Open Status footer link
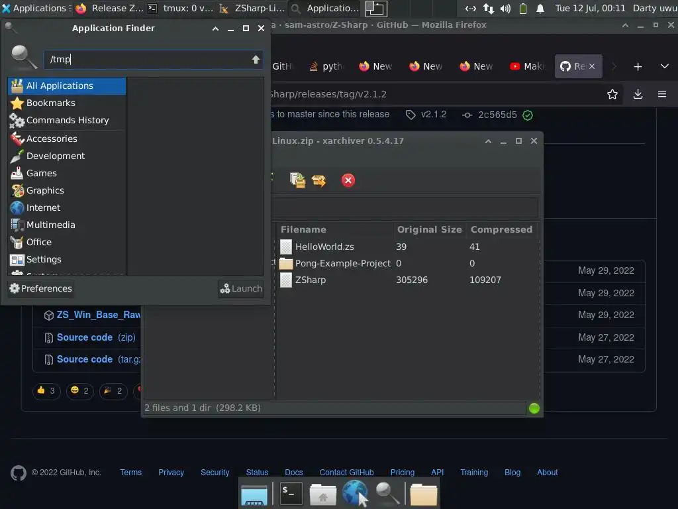The width and height of the screenshot is (678, 509). click(x=258, y=473)
